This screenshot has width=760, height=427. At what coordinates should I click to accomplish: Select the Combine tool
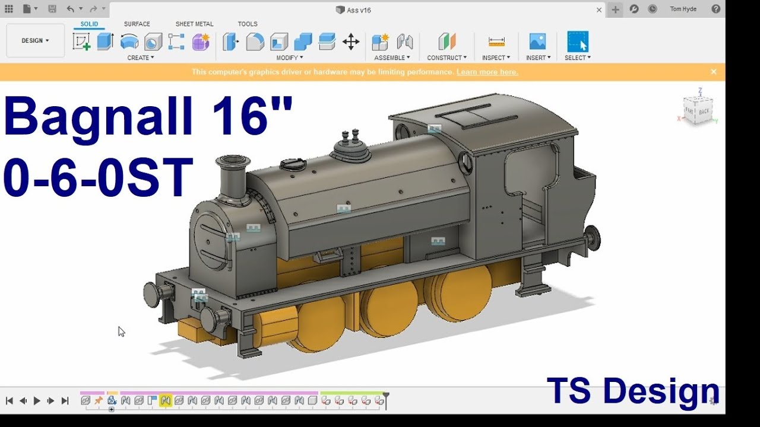(303, 42)
